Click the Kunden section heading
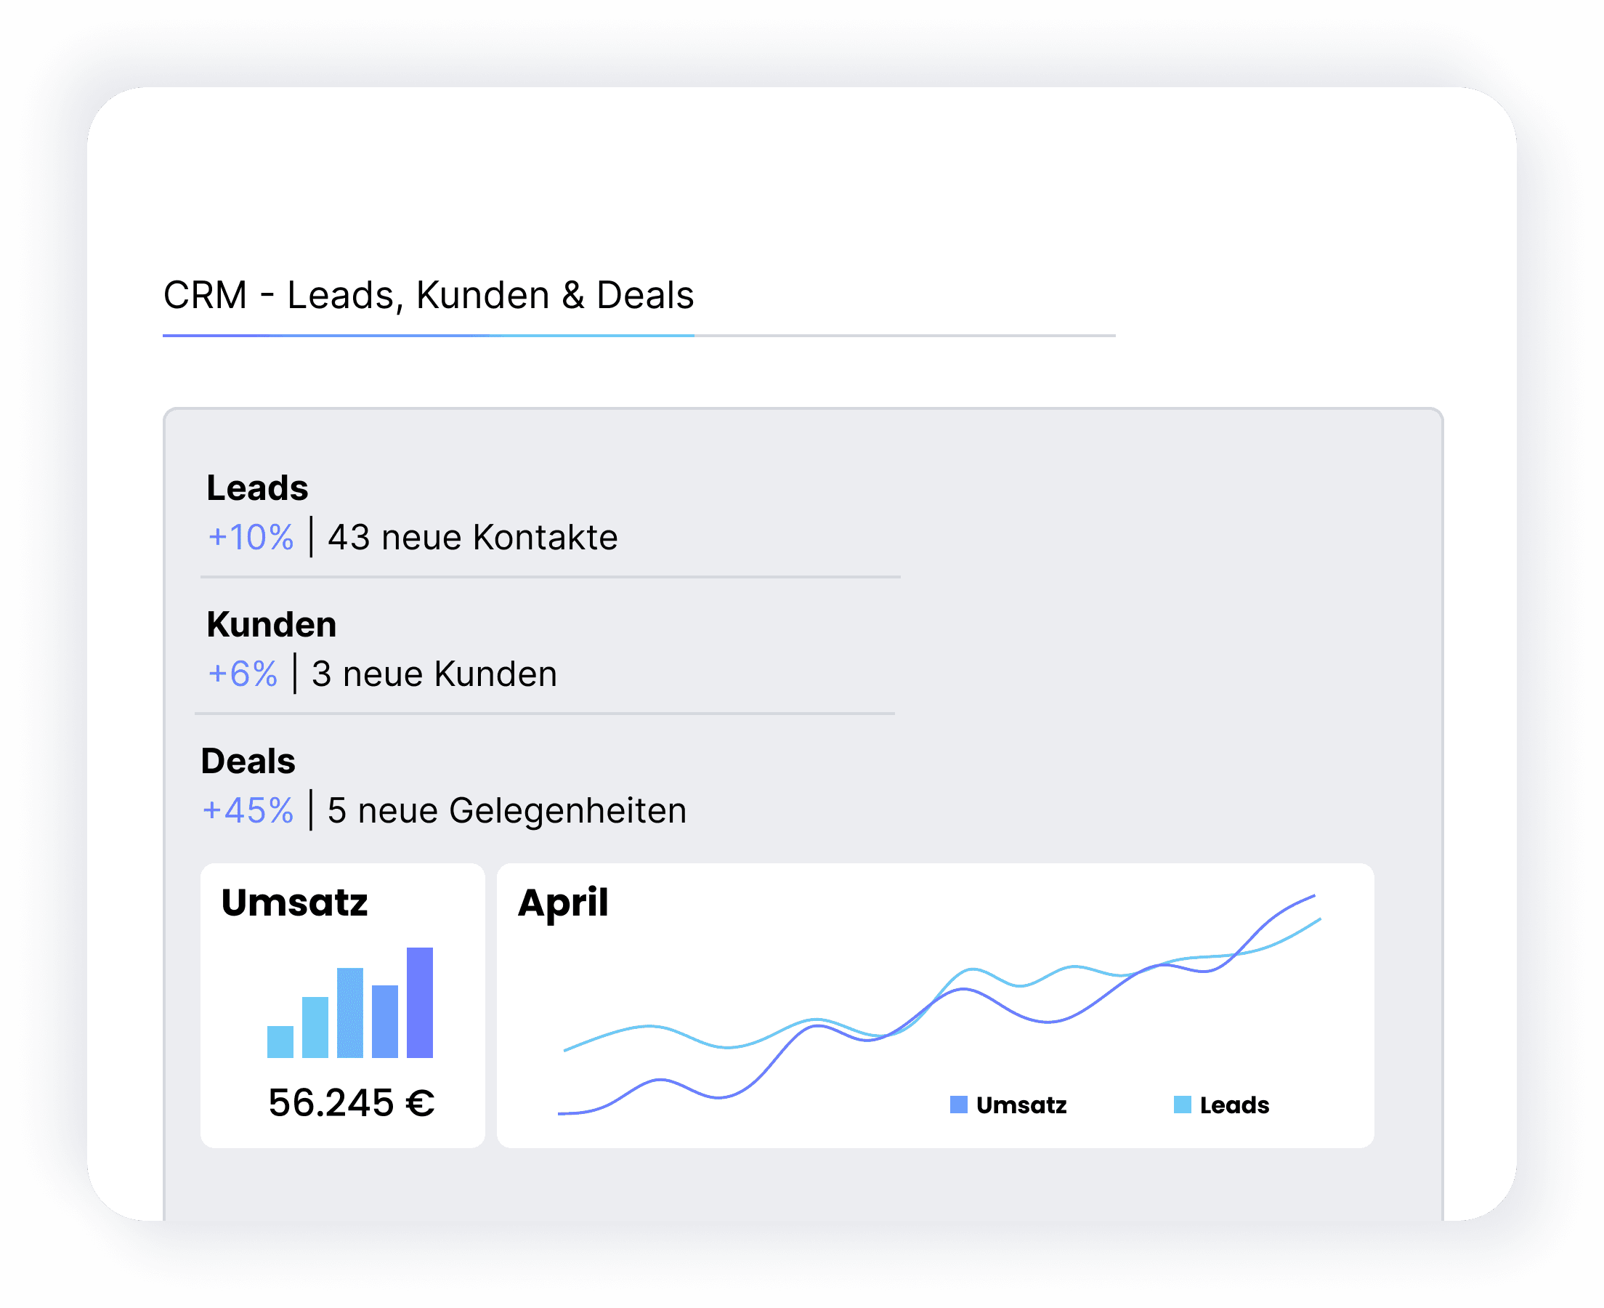This screenshot has width=1604, height=1308. click(271, 625)
